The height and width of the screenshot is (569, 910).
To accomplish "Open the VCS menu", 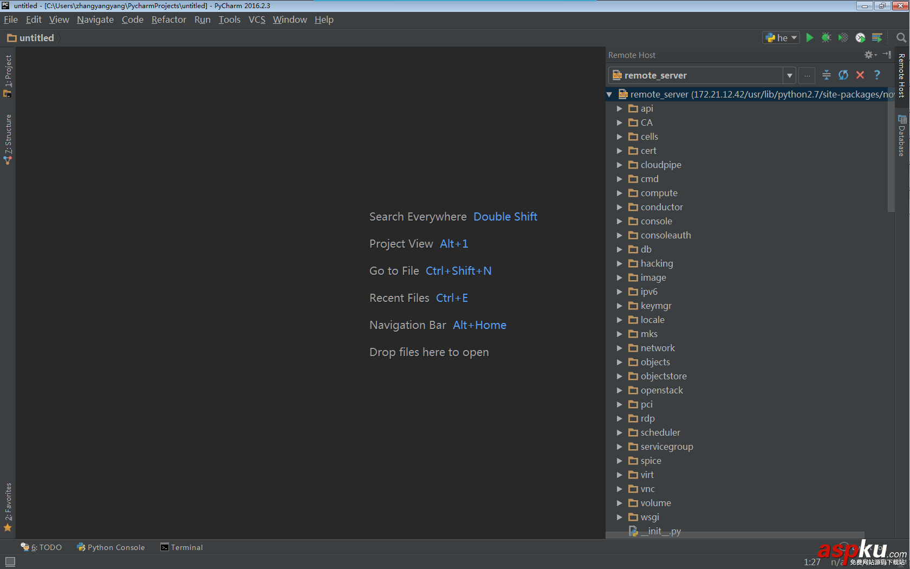I will coord(257,20).
